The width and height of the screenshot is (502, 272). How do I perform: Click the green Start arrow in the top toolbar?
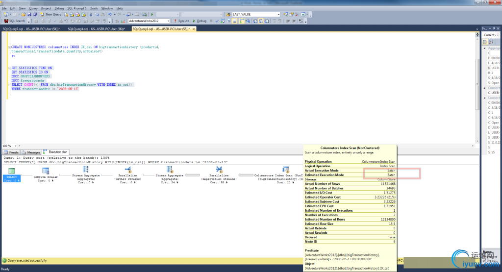152,14
